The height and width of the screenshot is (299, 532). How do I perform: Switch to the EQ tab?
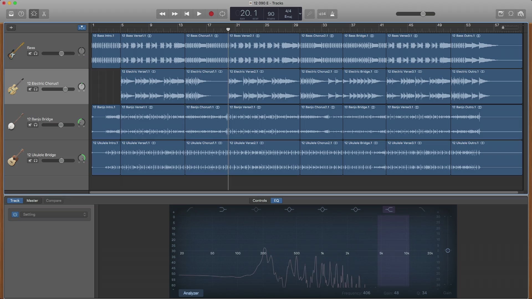point(277,200)
